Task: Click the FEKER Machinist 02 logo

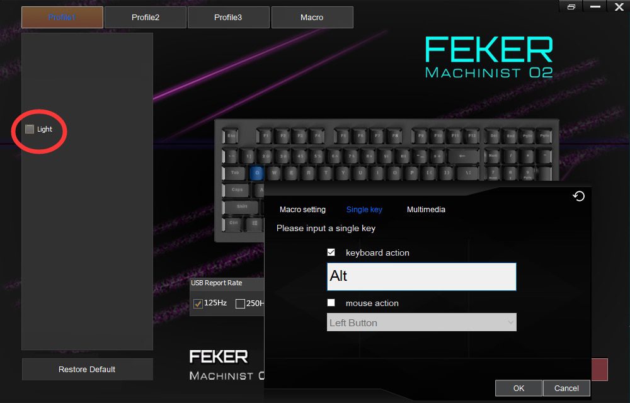Action: click(x=490, y=57)
